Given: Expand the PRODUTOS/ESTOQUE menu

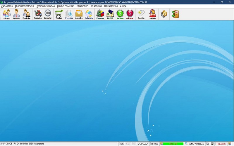Looking at the screenshot, I should coord(25,6).
